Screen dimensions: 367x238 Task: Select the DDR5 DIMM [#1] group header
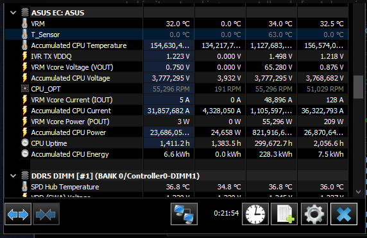pos(115,176)
